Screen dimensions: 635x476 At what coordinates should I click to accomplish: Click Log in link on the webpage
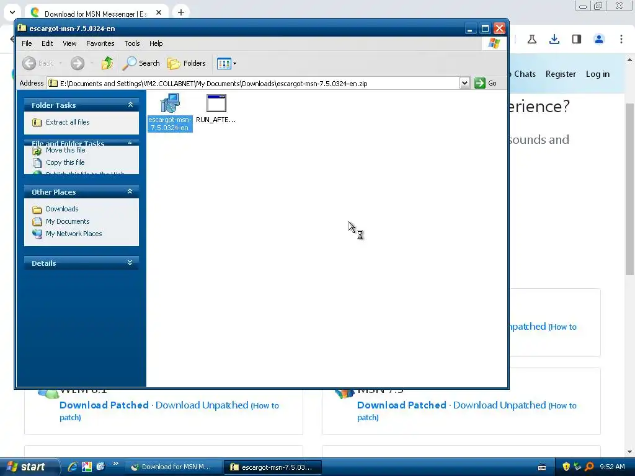click(598, 74)
